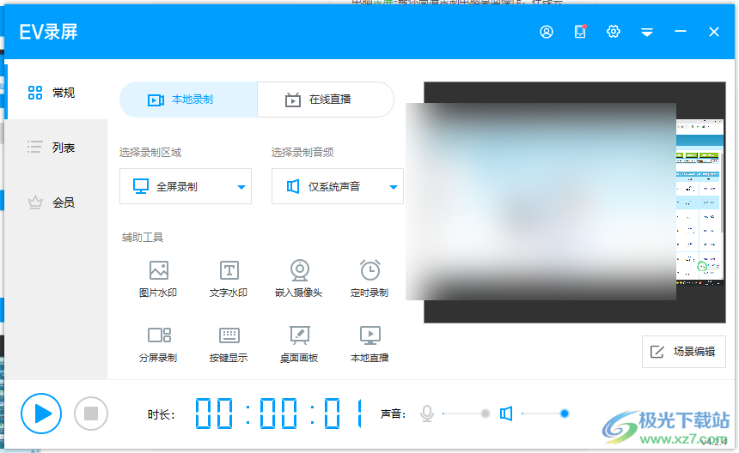
Task: Stop recording with the stop button
Action: pyautogui.click(x=91, y=414)
